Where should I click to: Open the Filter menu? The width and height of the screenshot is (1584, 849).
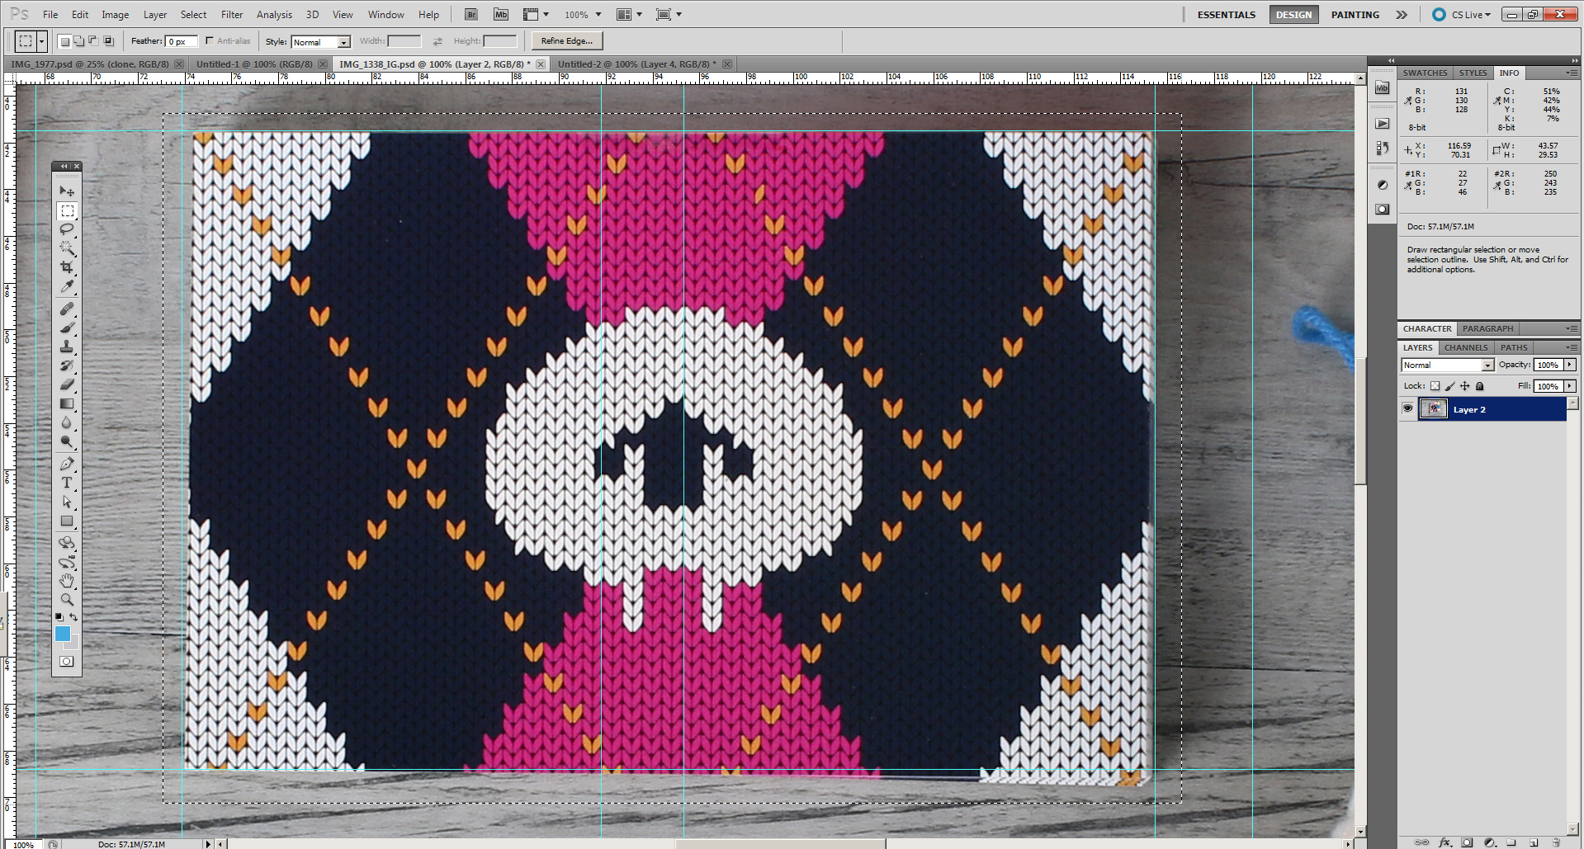click(232, 14)
